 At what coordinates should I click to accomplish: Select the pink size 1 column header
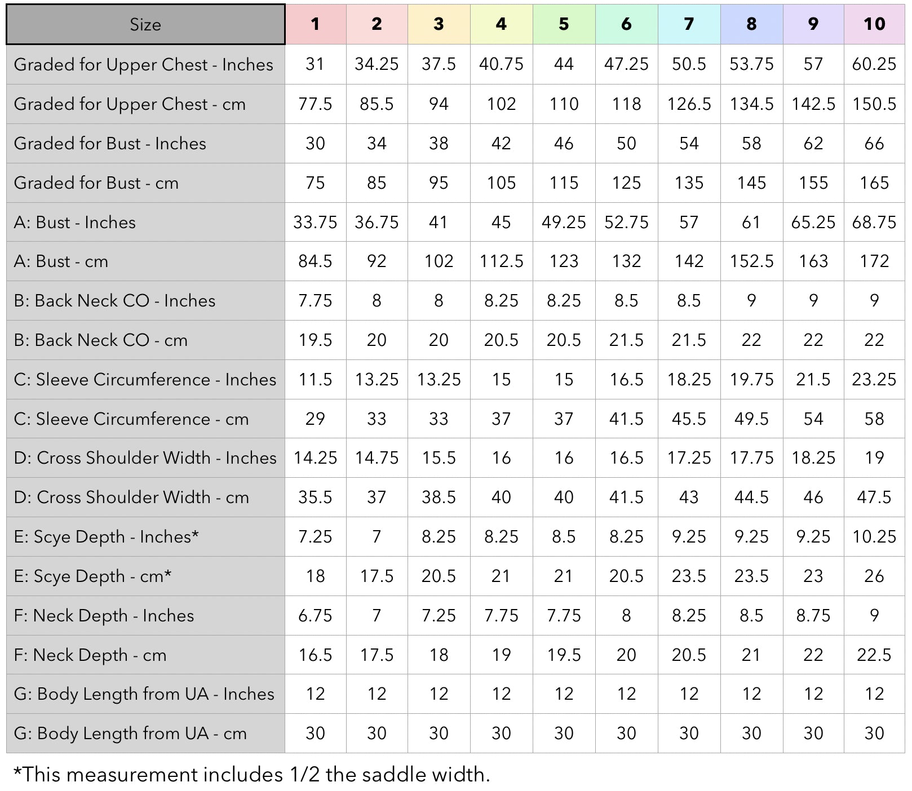pos(315,24)
